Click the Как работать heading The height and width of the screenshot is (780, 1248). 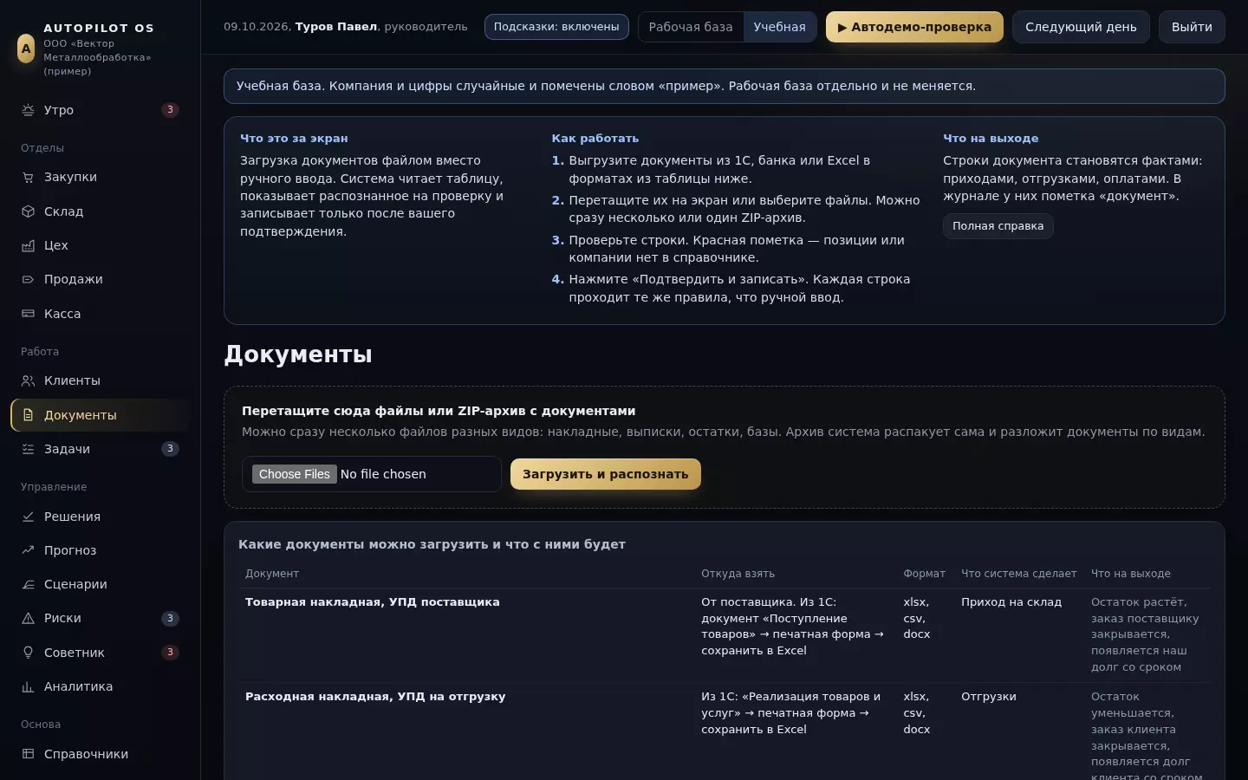595,139
